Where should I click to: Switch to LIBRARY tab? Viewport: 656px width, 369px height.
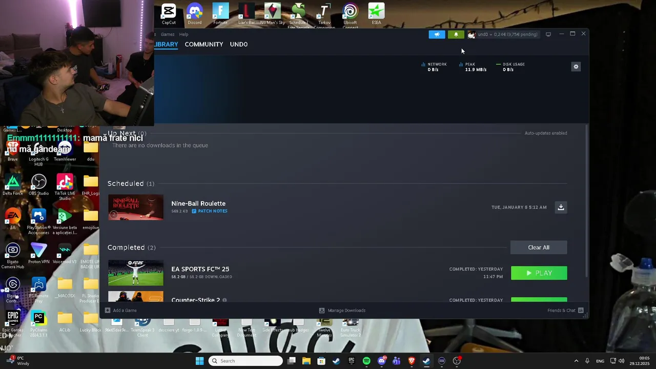pos(166,44)
